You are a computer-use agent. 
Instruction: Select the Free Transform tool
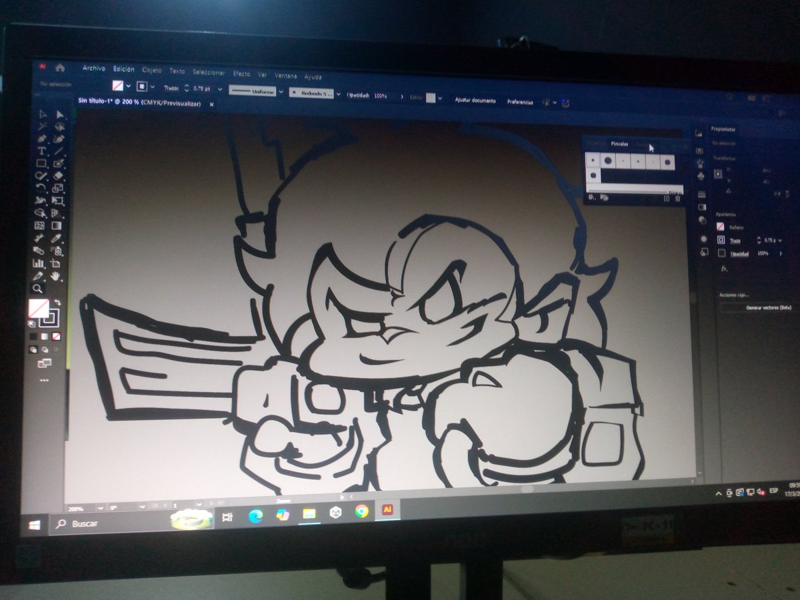click(59, 200)
